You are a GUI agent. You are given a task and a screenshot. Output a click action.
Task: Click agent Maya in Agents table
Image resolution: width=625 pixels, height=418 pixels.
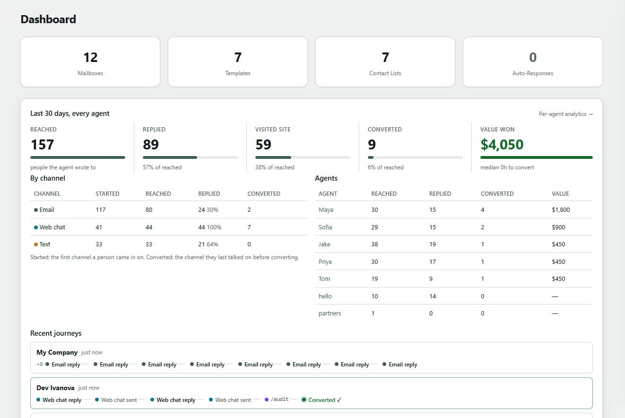point(326,209)
